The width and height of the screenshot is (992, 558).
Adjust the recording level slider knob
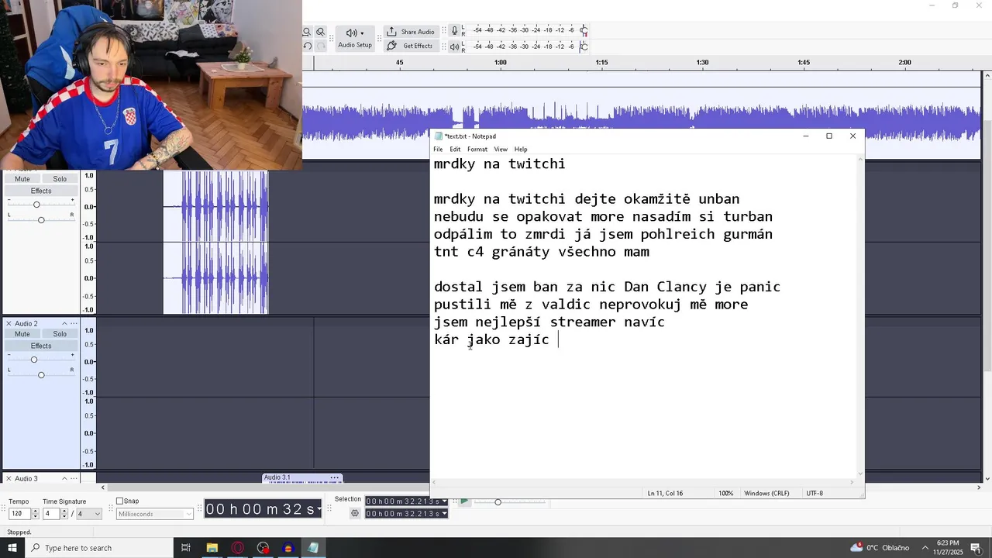(x=584, y=30)
